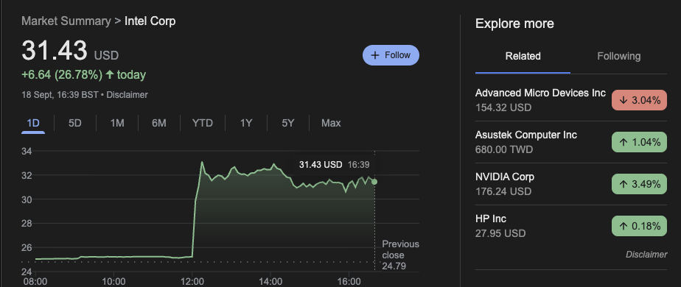This screenshot has width=681, height=287.
Task: Show the Max price history
Action: [x=331, y=123]
